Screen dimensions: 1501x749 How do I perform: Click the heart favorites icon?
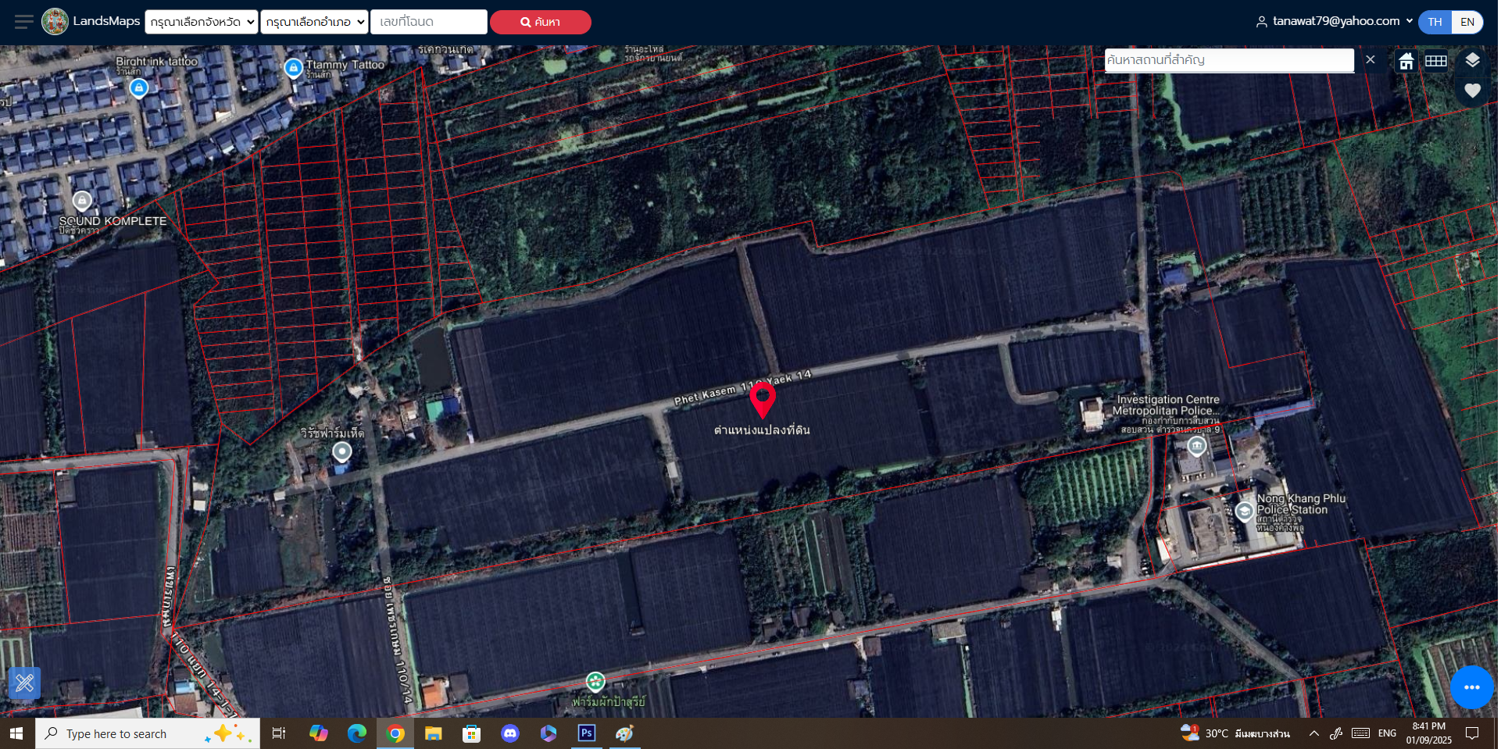[1473, 91]
